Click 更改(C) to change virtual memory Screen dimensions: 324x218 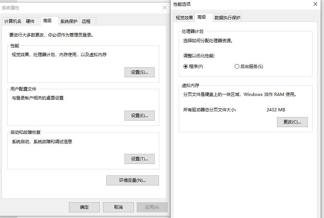coord(292,122)
